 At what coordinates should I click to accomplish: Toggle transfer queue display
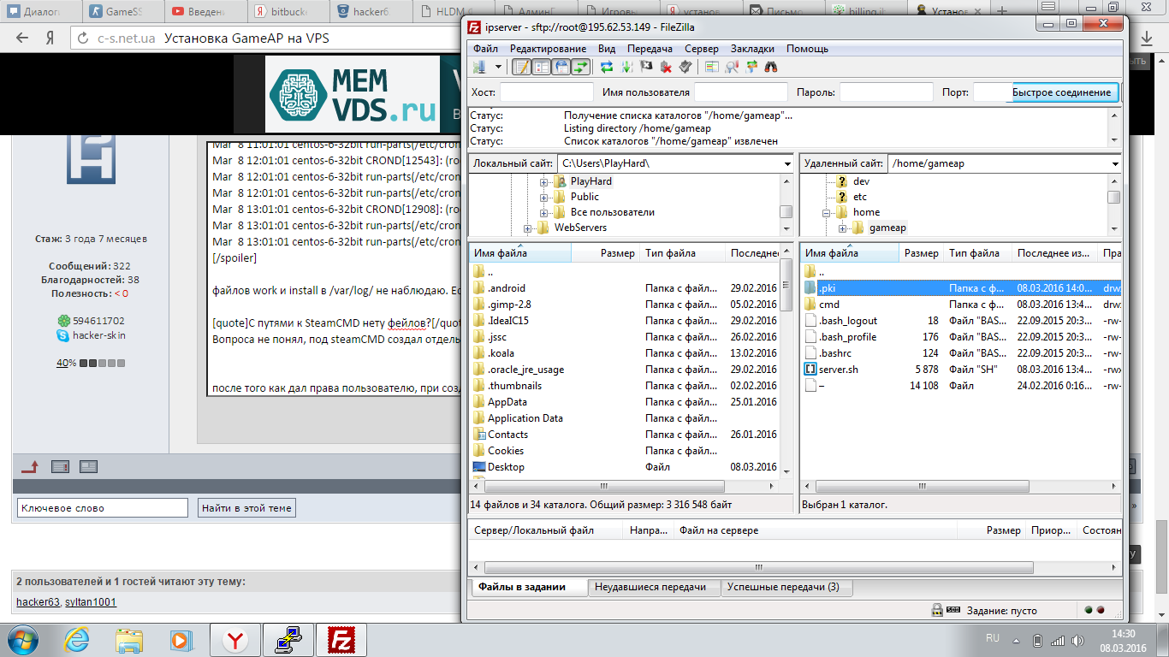tap(581, 67)
